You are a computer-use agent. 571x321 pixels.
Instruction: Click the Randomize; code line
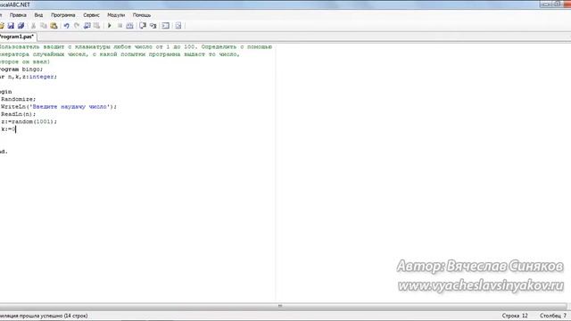(18, 99)
